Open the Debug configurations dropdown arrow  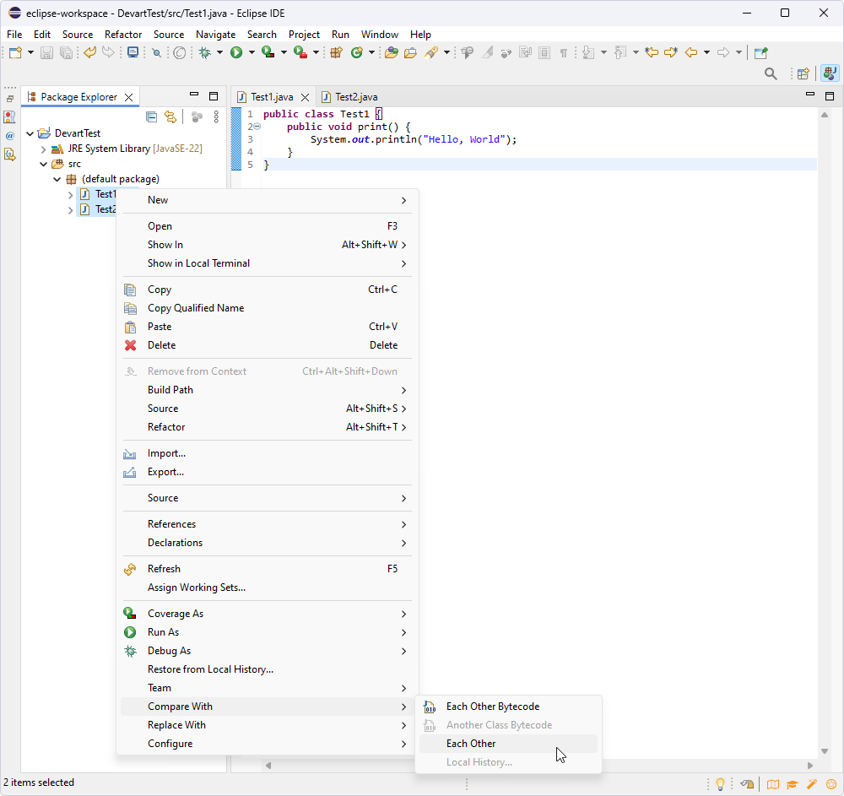(x=219, y=52)
